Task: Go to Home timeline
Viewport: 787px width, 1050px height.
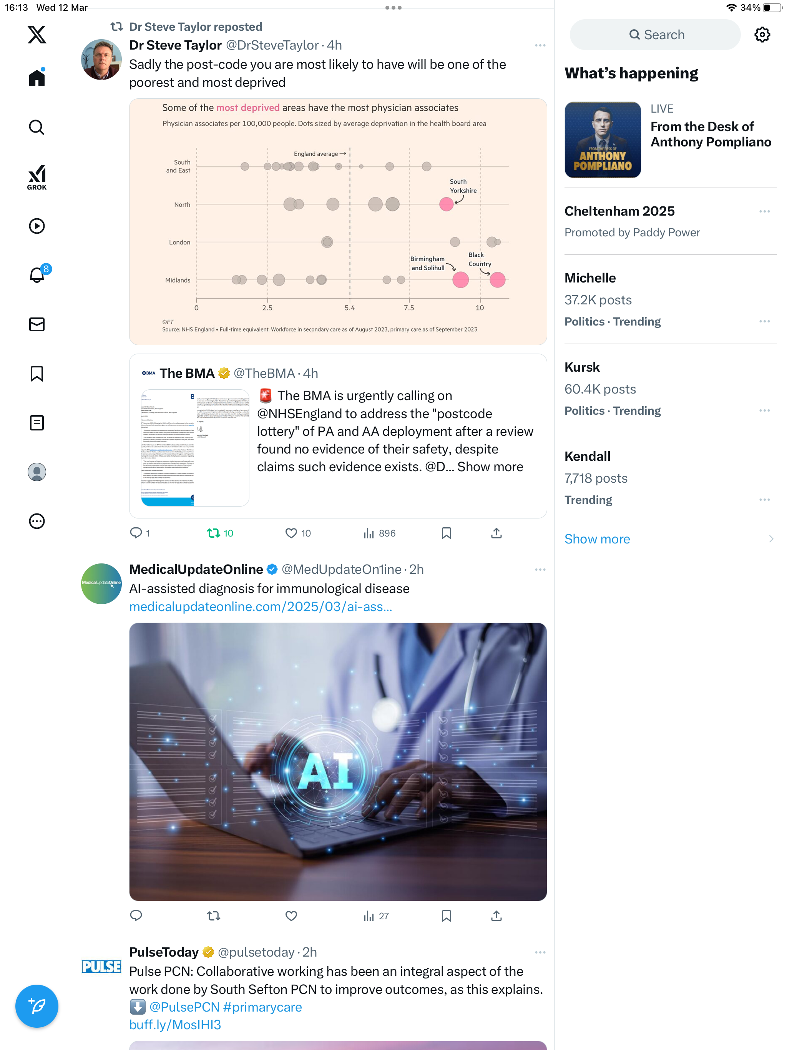Action: point(37,77)
